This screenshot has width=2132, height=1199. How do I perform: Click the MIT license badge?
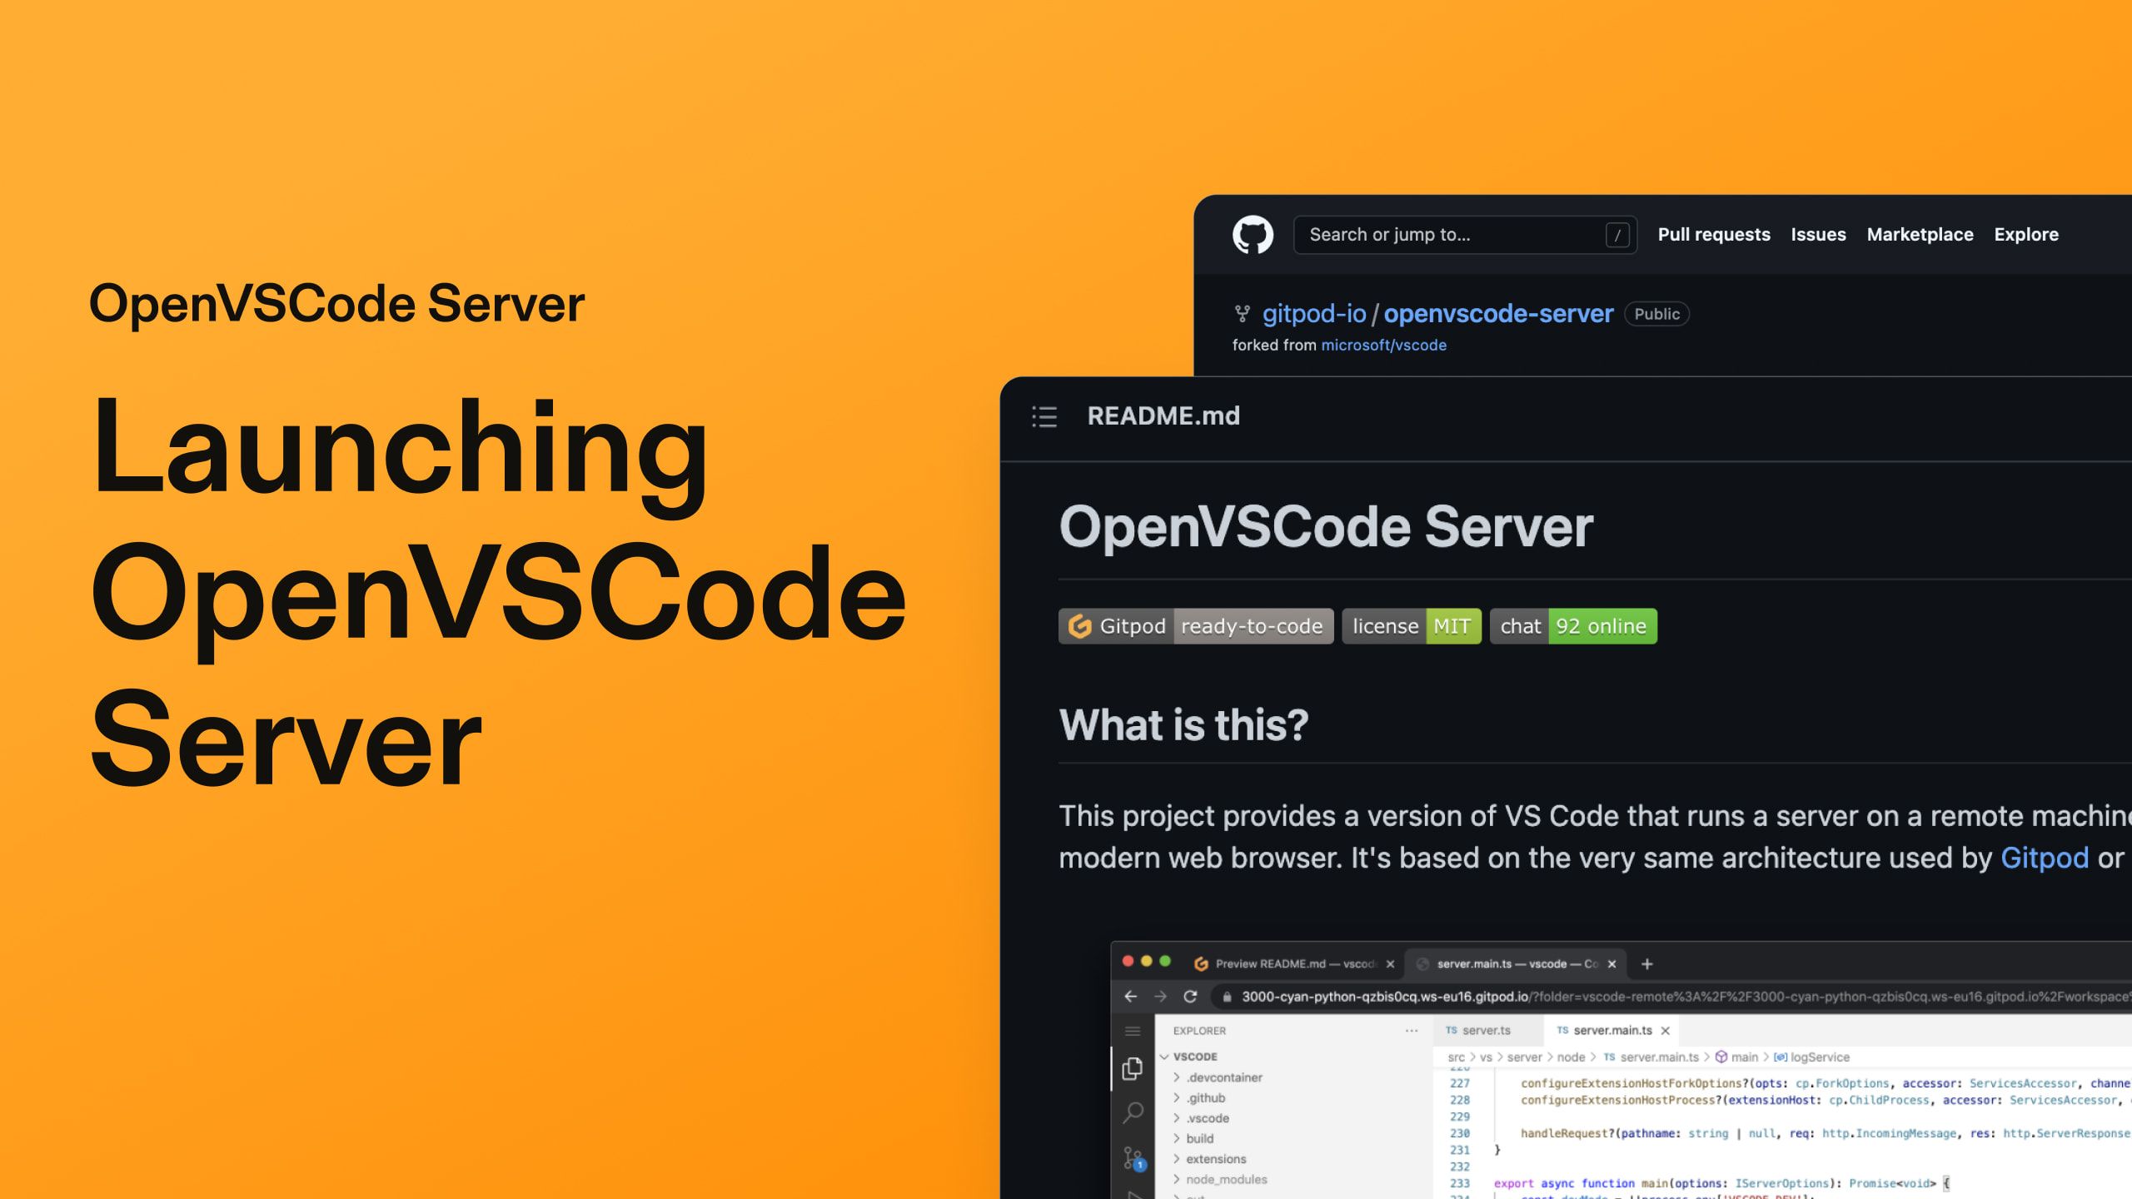coord(1408,627)
